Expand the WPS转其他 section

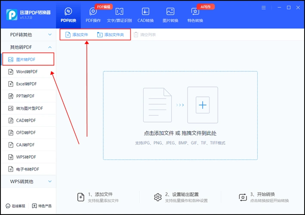[x=28, y=181]
